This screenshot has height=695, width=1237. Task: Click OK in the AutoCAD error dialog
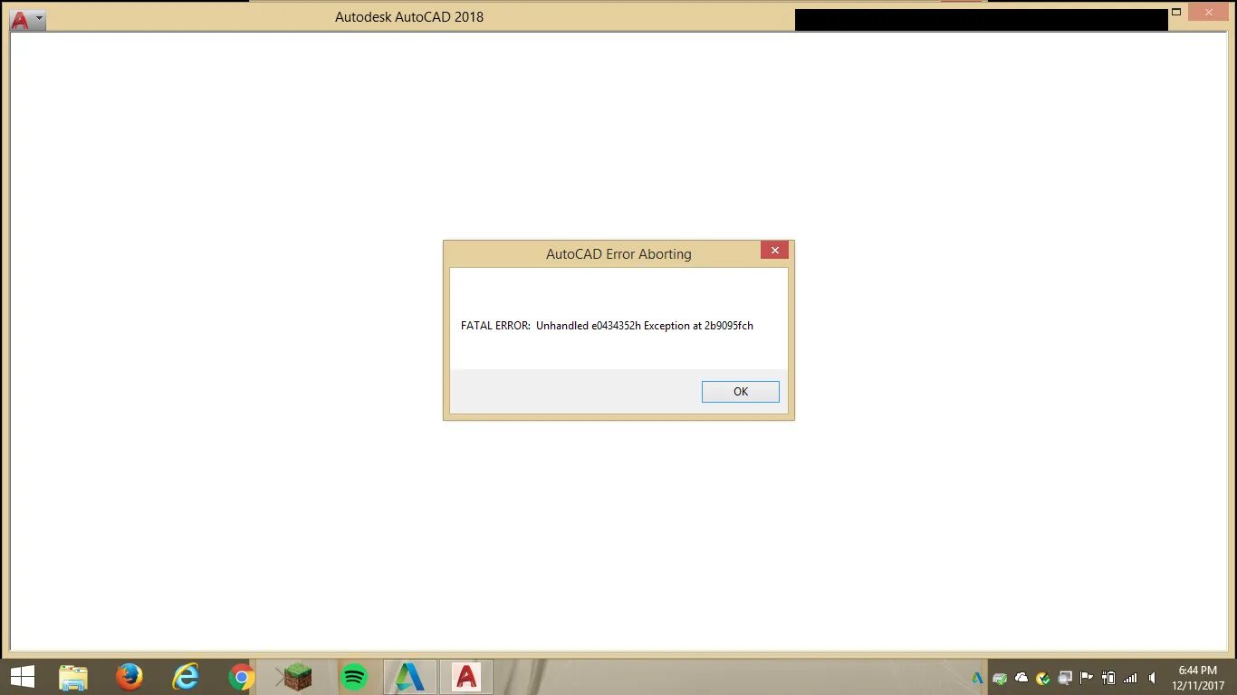(740, 392)
